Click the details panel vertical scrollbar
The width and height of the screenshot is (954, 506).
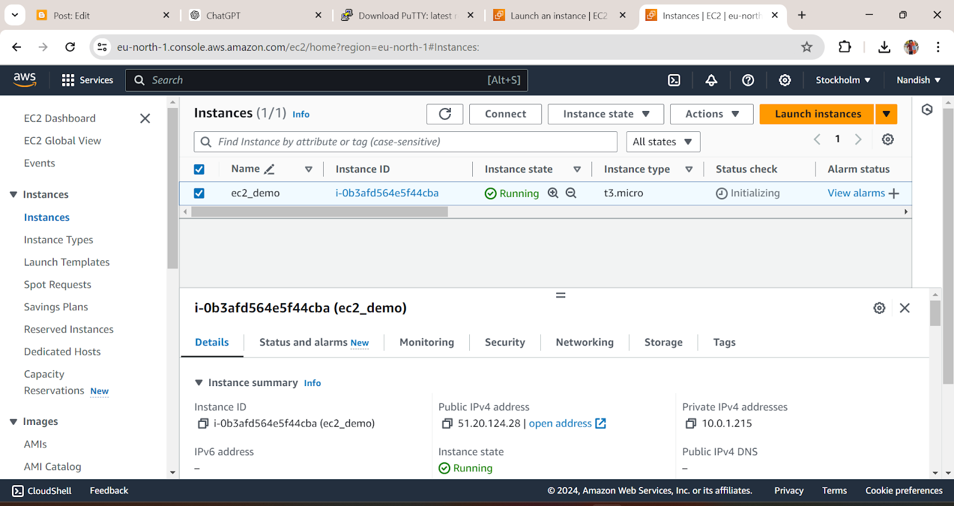[x=935, y=313]
